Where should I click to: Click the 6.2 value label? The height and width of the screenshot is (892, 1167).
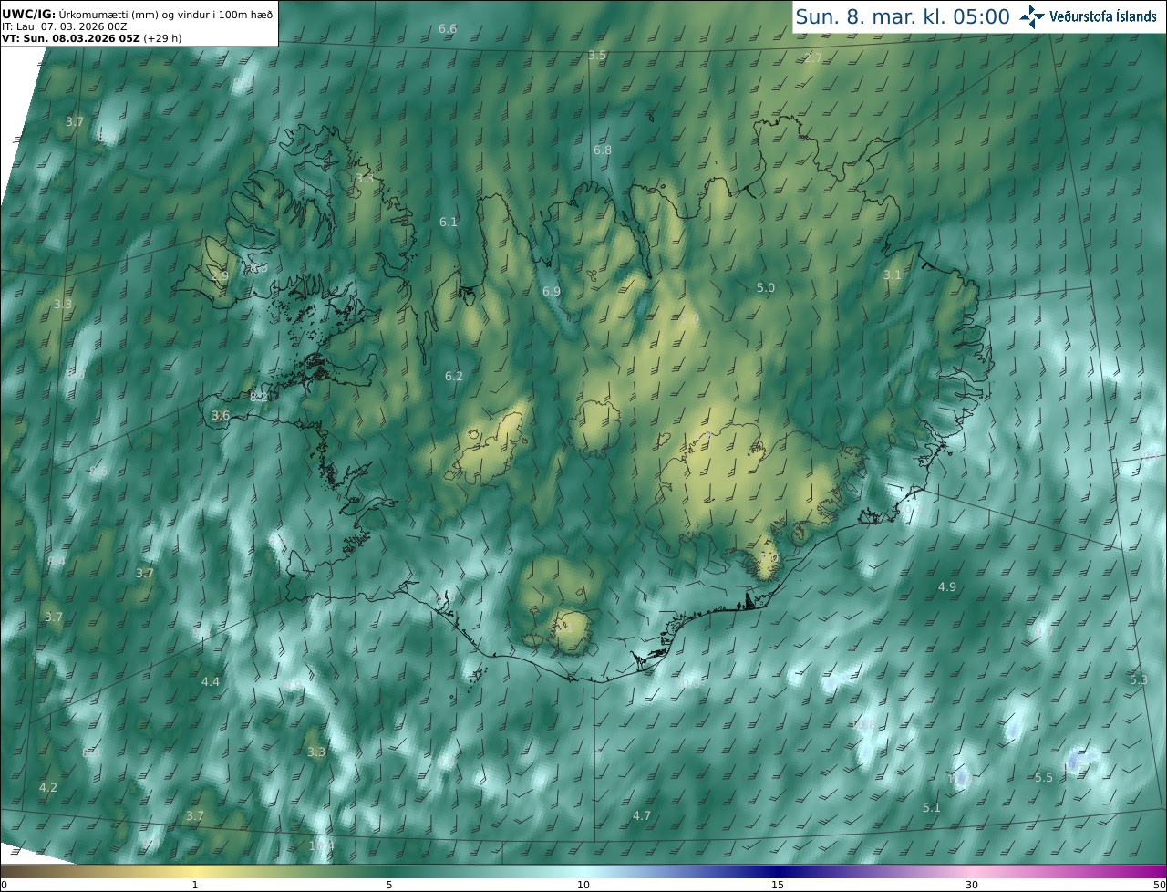tap(454, 377)
